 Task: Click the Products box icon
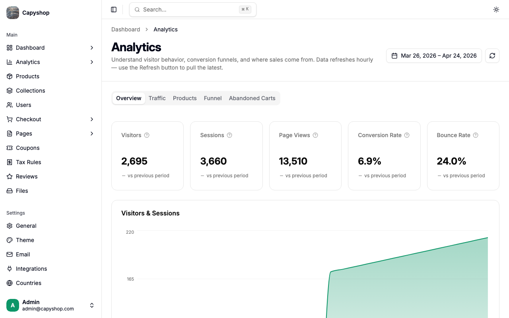click(x=10, y=76)
